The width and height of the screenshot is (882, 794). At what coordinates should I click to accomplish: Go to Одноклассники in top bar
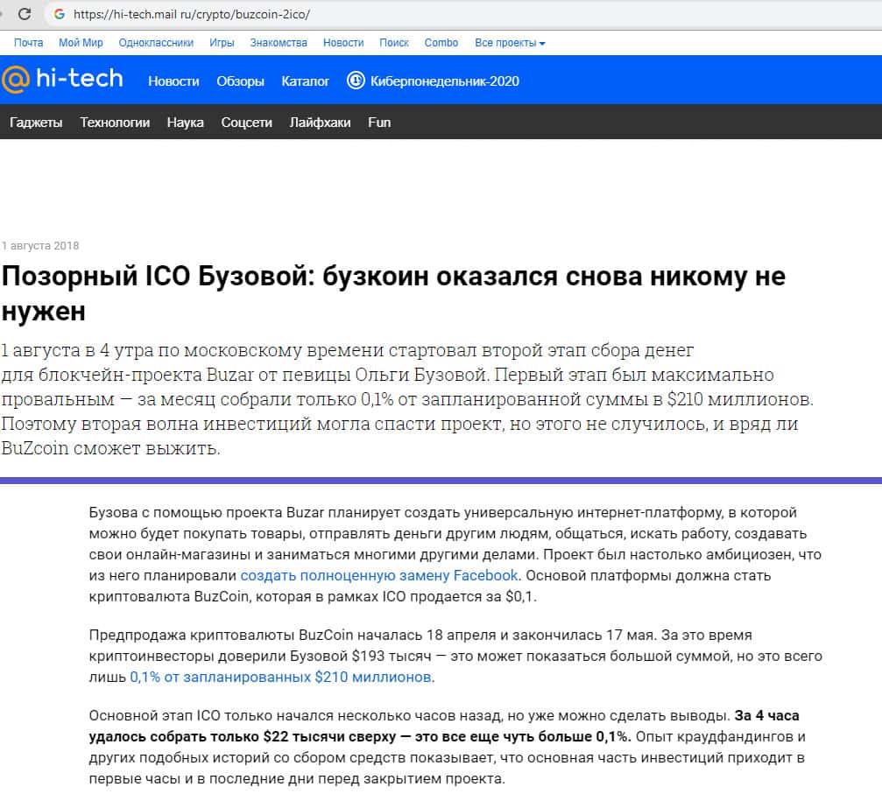point(156,43)
